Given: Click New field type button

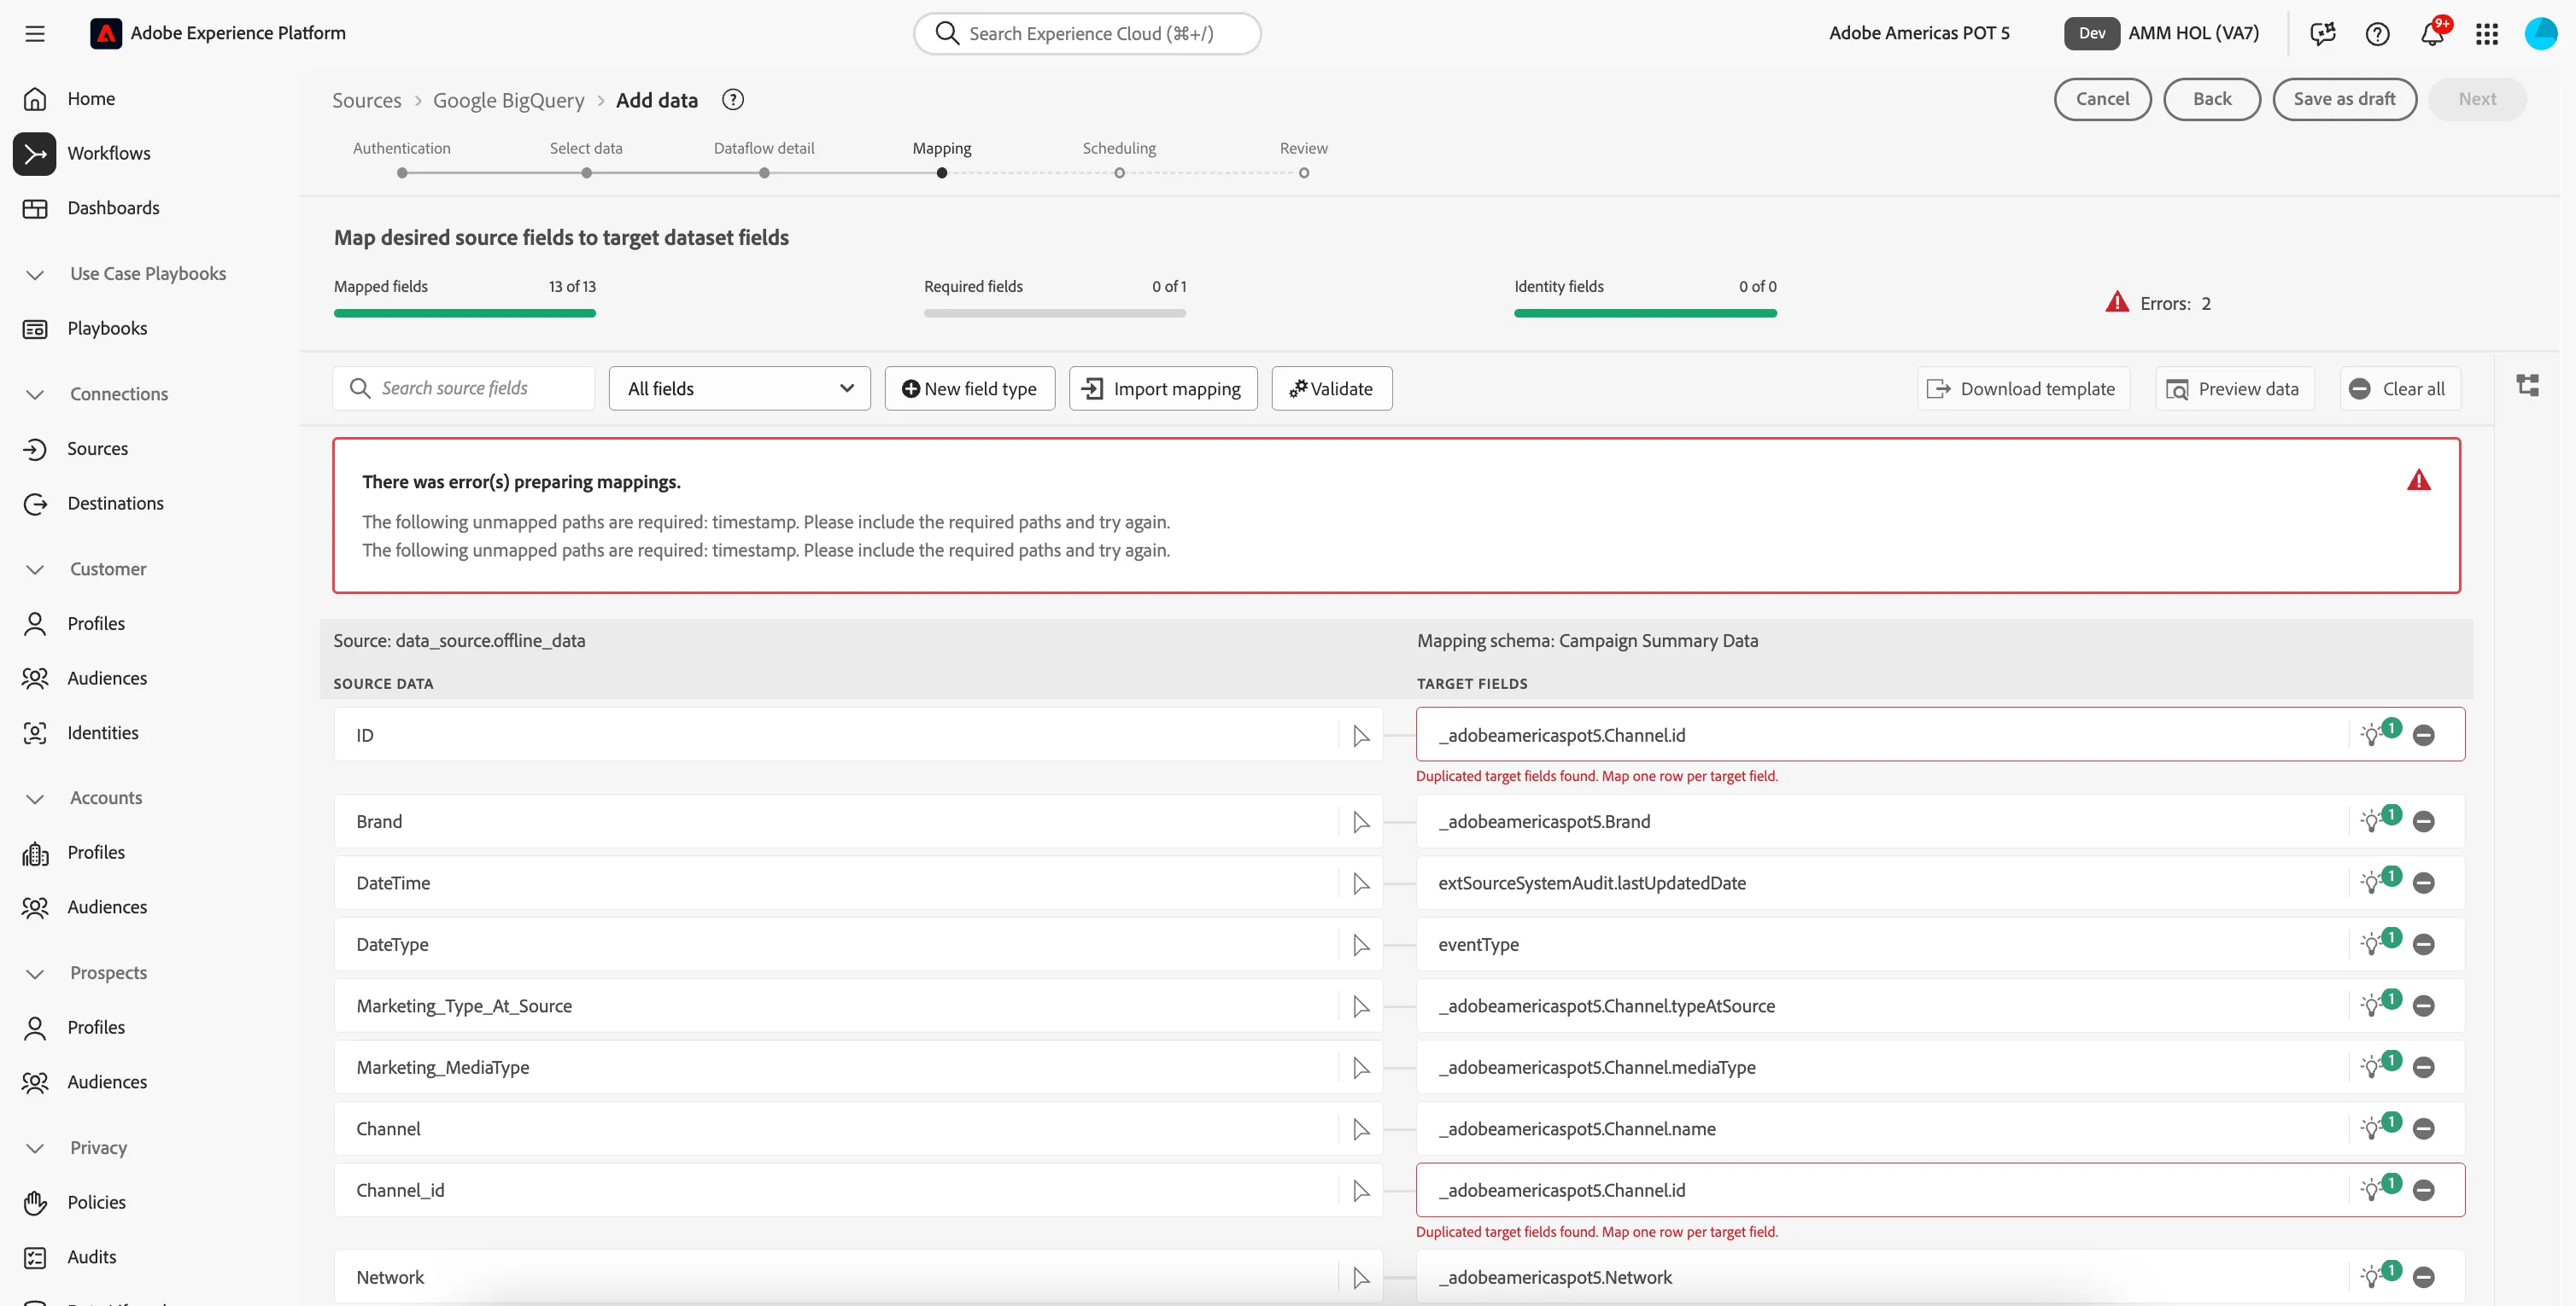Looking at the screenshot, I should [969, 388].
